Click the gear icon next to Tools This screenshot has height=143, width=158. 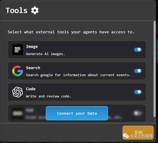(x=35, y=10)
